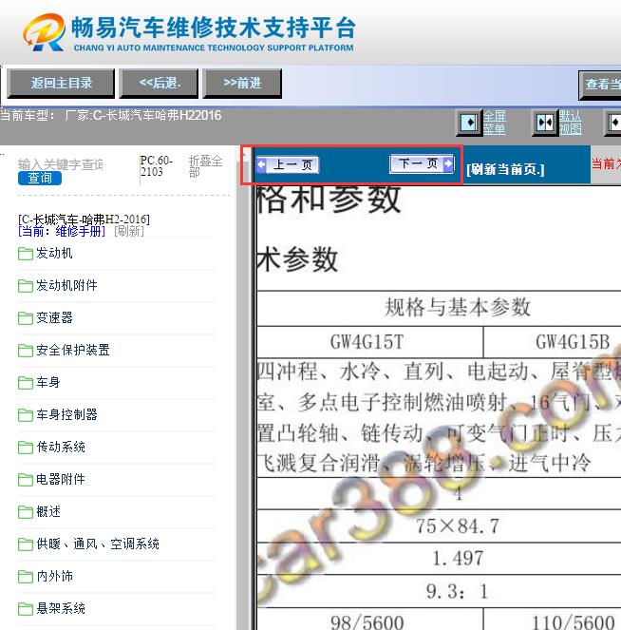Image resolution: width=621 pixels, height=630 pixels.
Task: Click the 返回主目录 button
Action: point(61,84)
